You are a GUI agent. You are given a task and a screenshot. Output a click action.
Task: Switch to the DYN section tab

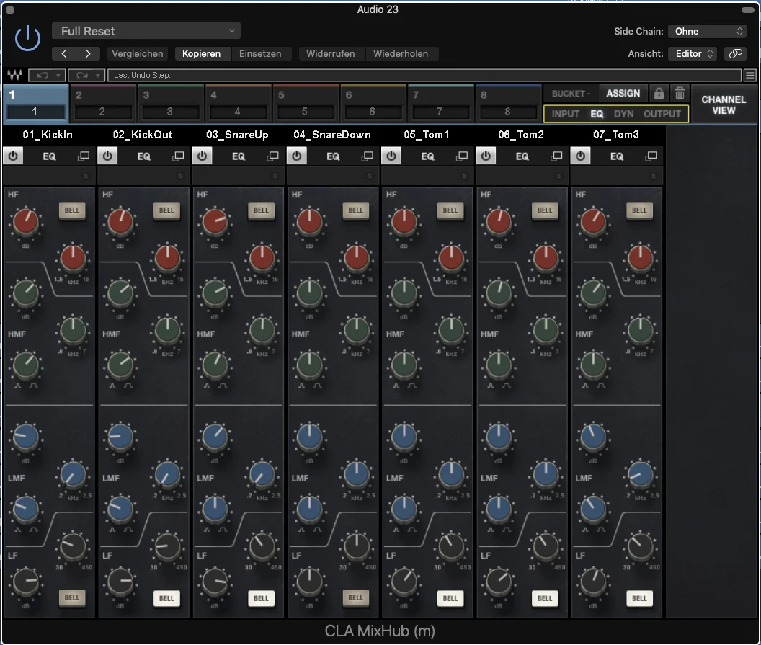pos(623,114)
